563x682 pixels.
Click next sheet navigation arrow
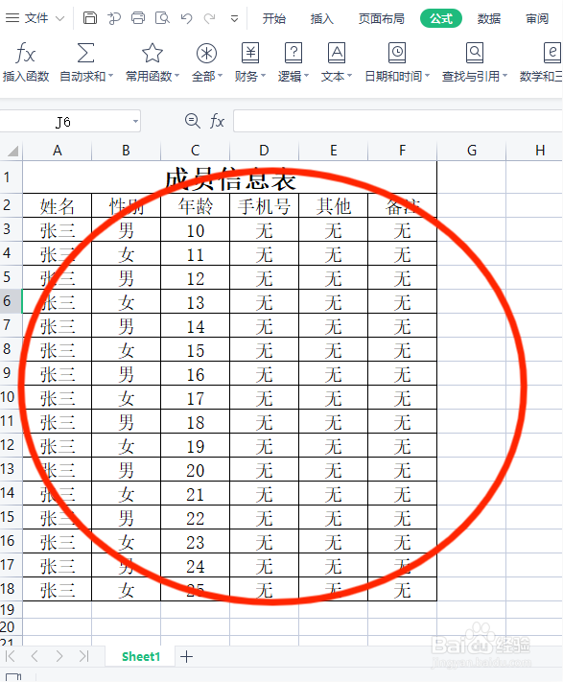click(59, 656)
